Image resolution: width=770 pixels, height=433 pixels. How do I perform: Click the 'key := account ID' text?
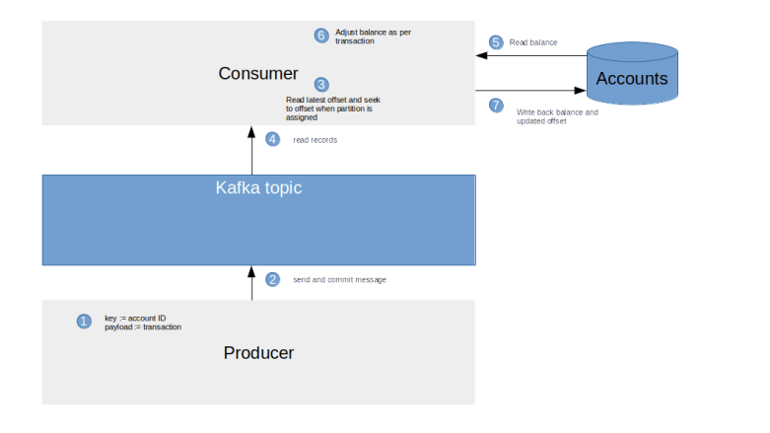pyautogui.click(x=135, y=318)
